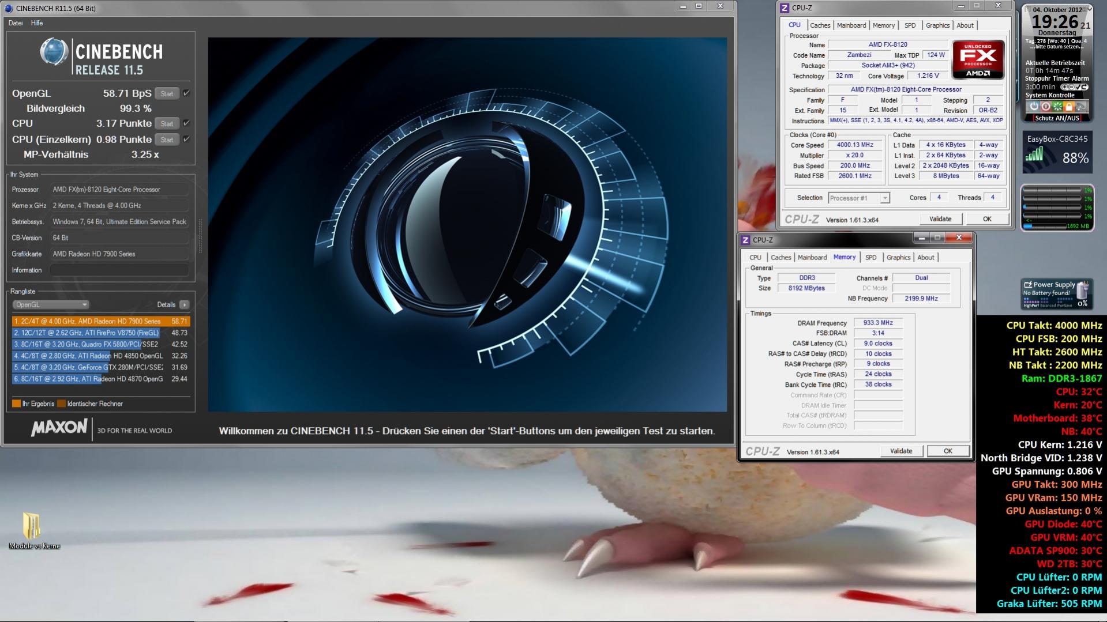Click the gray icon at the end of System Kontrolle
Screen dimensions: 1107x622
[1081, 107]
